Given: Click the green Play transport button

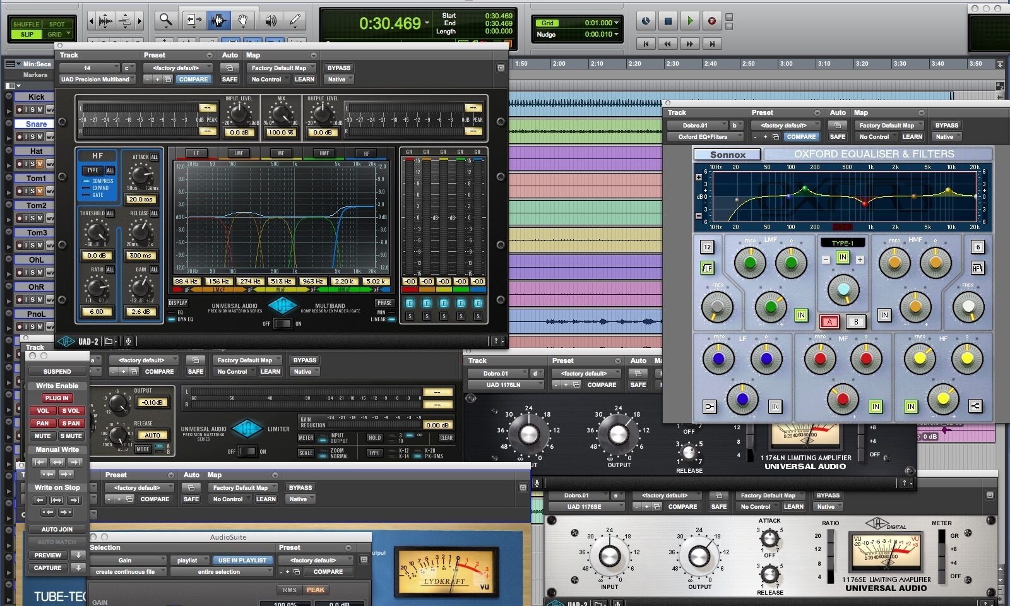Looking at the screenshot, I should pos(690,21).
